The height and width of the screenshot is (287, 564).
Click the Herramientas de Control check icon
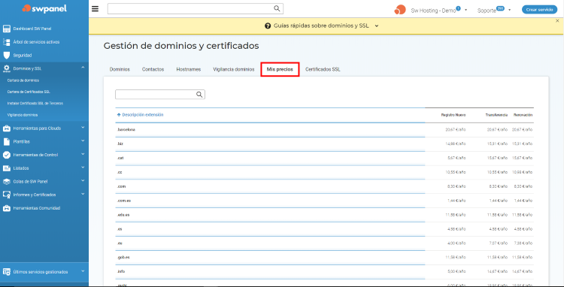[7, 155]
